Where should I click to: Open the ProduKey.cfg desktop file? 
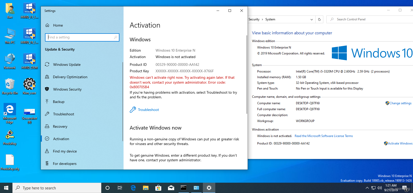point(10,163)
